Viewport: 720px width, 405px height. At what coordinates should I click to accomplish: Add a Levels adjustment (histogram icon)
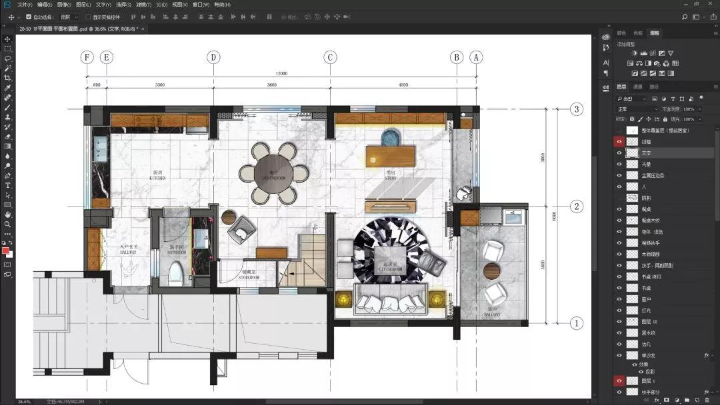click(644, 53)
